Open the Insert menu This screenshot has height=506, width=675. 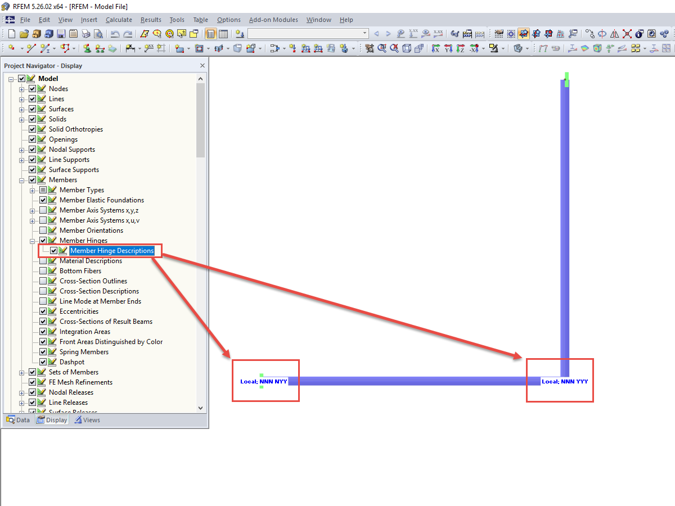89,20
